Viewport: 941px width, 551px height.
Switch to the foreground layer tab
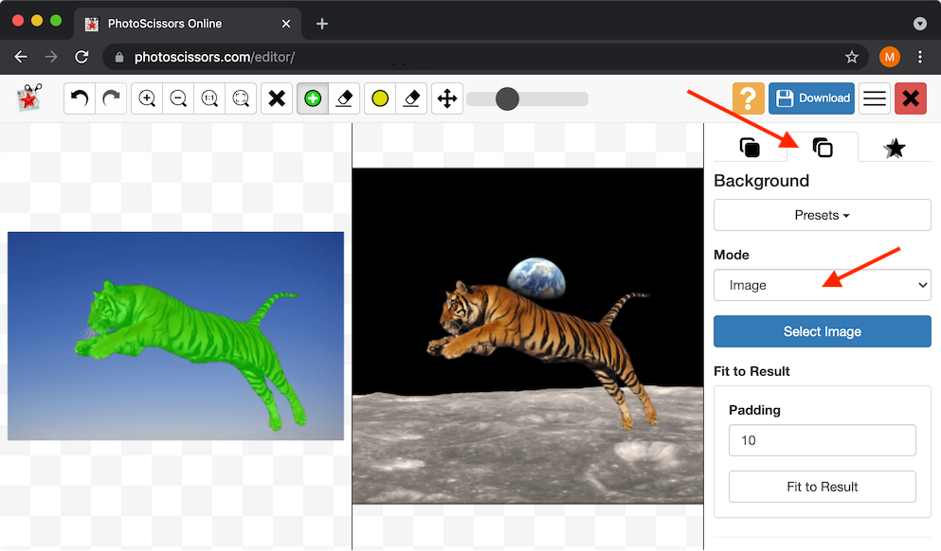tap(751, 148)
